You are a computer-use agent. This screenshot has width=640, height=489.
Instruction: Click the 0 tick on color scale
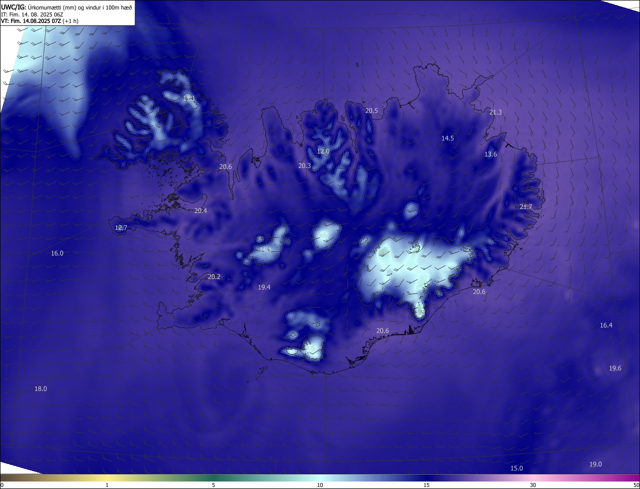pos(2,485)
